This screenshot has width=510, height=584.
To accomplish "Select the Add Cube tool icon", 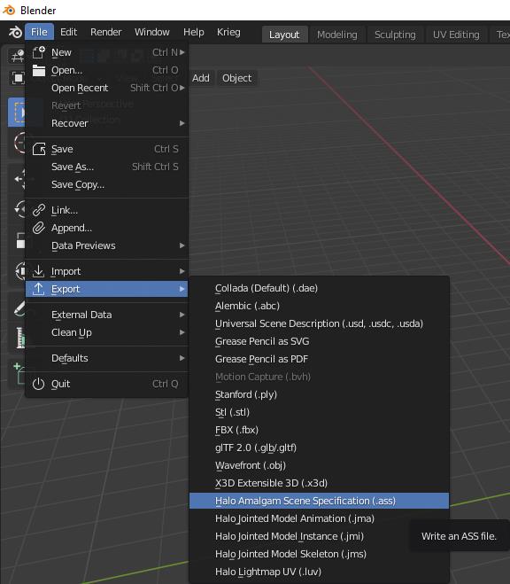I will tap(19, 374).
